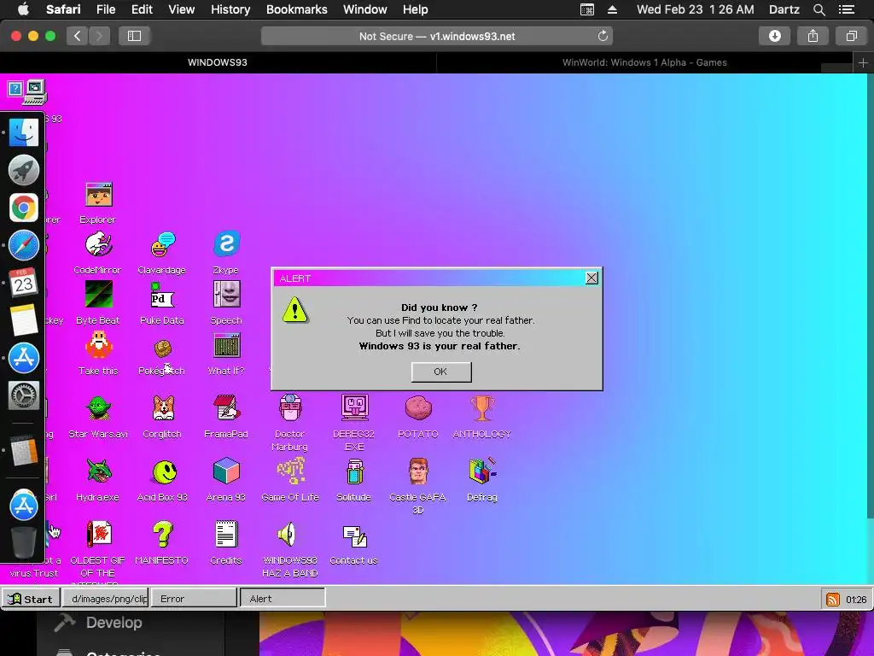Open Spotlight search in menu bar
874x656 pixels.
click(x=819, y=9)
